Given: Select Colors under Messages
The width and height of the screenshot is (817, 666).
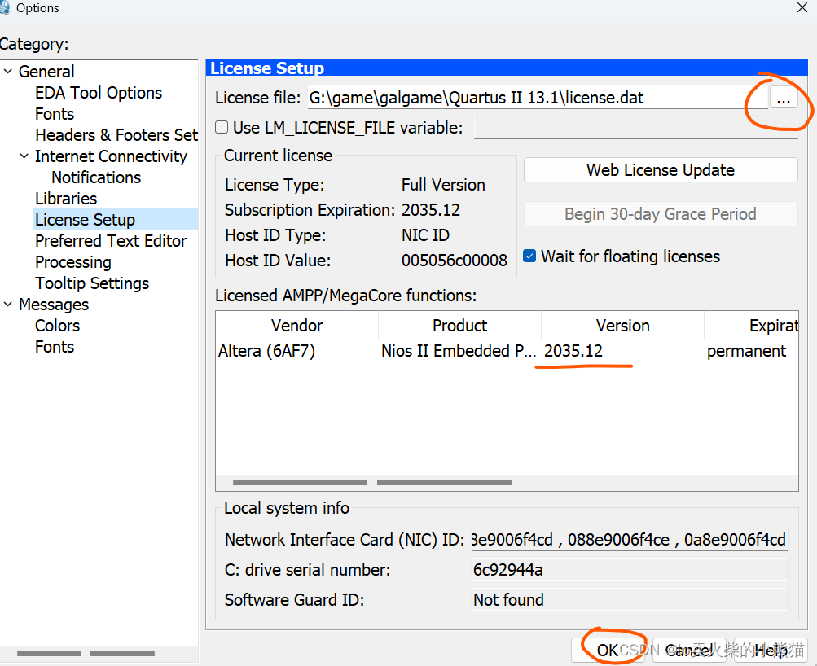Looking at the screenshot, I should tap(57, 326).
